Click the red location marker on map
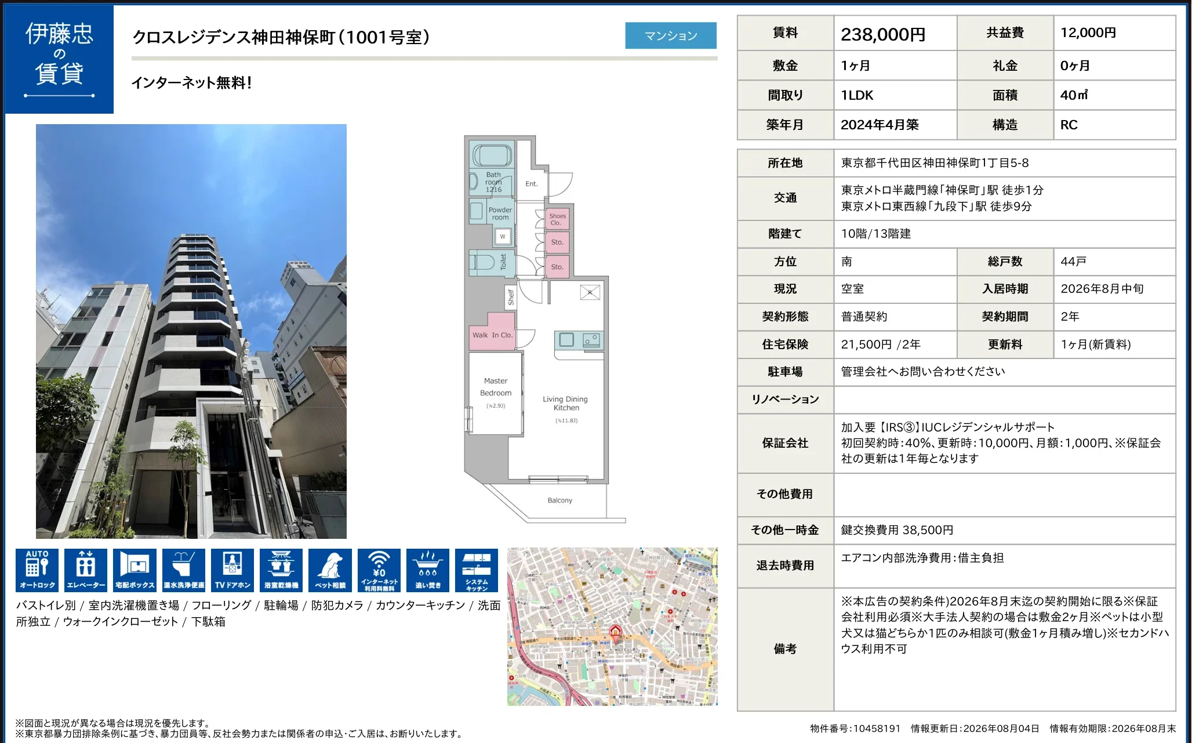 (615, 633)
